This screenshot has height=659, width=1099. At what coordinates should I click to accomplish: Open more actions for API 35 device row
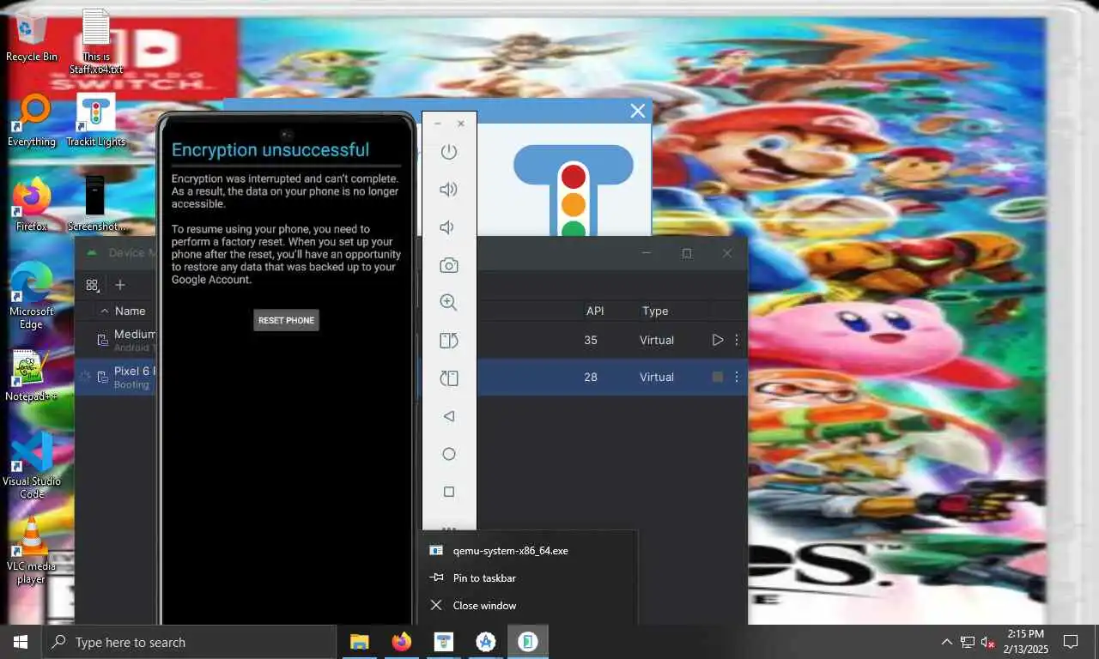[736, 340]
